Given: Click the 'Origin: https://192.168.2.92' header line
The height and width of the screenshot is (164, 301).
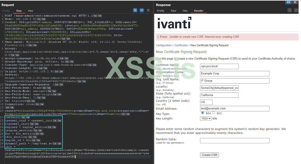Looking at the screenshot, I should (x=34, y=71).
